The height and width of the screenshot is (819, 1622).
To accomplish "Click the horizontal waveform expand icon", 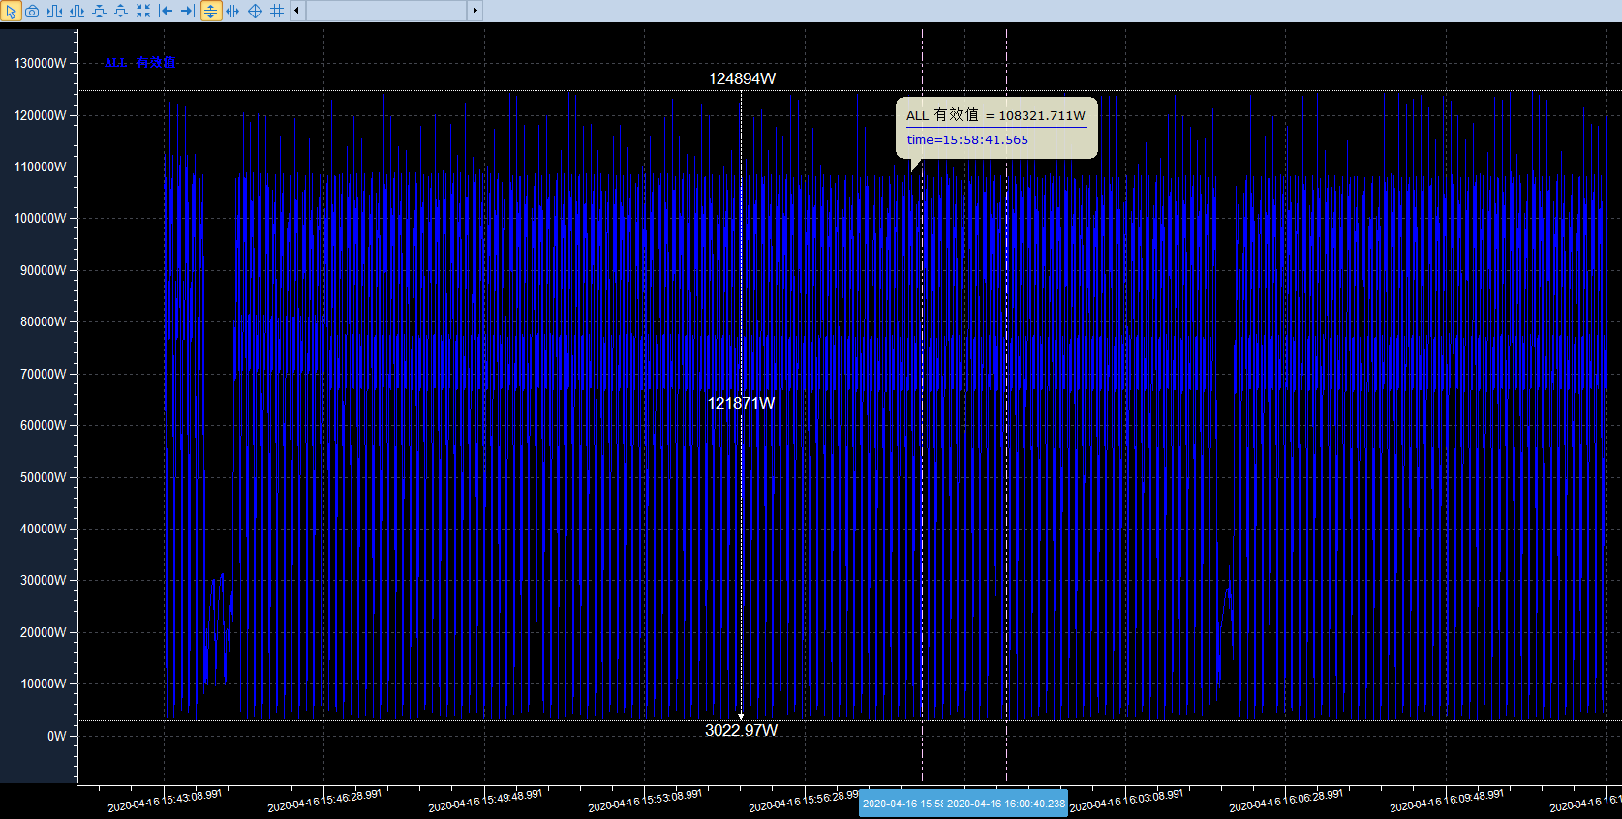I will point(54,11).
